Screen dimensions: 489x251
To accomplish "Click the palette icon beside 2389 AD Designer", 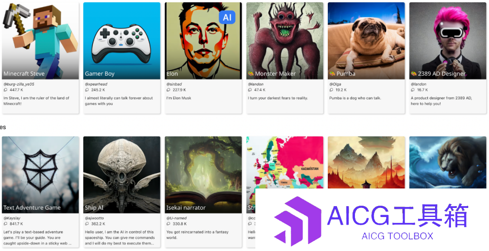I will (413, 74).
